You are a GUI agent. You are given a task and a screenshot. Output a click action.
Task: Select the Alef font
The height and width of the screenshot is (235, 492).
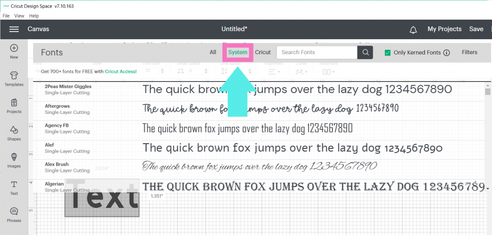point(49,145)
